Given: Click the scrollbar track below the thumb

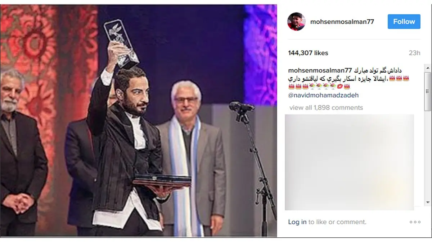Looking at the screenshot, I should click(x=427, y=155).
